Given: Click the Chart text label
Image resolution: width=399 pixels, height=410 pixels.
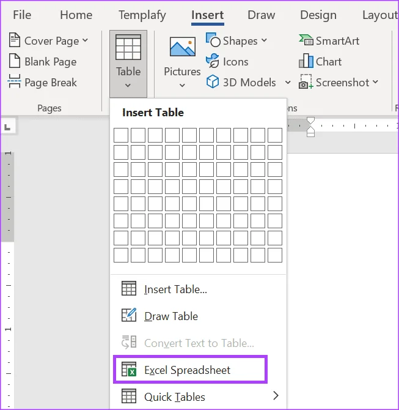Looking at the screenshot, I should (x=329, y=62).
